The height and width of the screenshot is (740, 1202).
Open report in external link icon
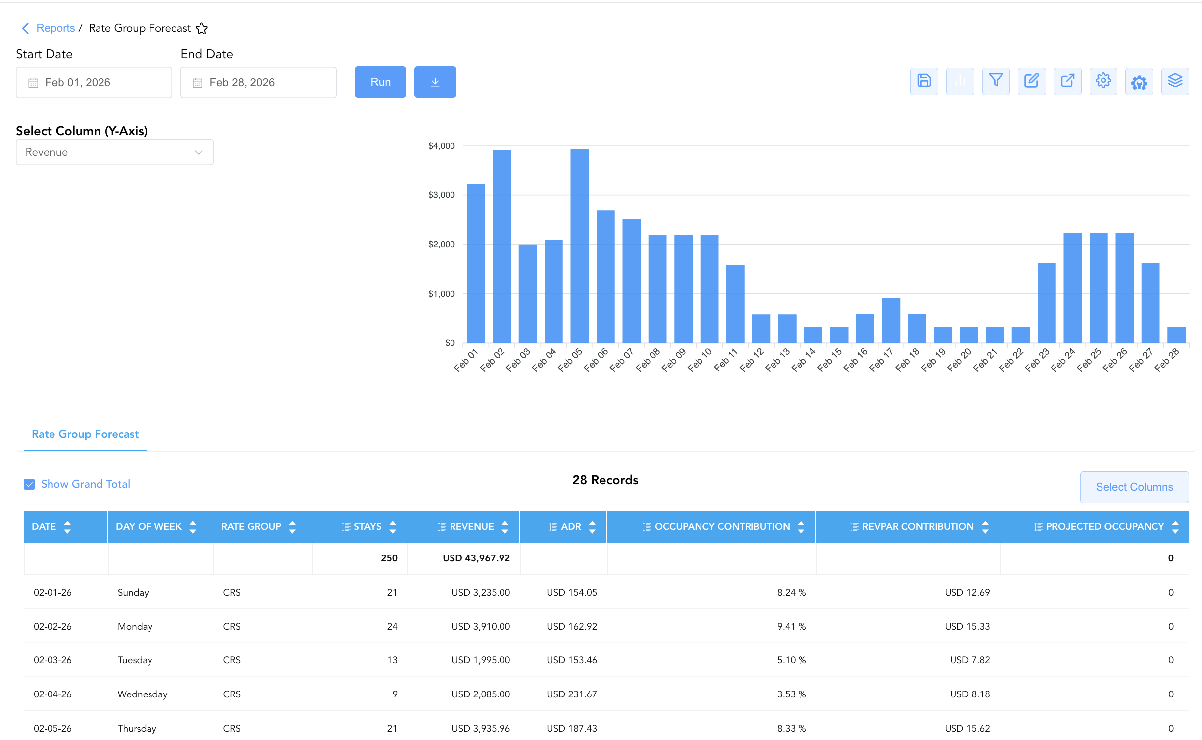1067,82
